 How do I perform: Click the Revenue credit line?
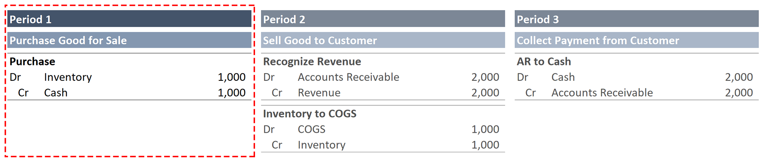pyautogui.click(x=383, y=93)
